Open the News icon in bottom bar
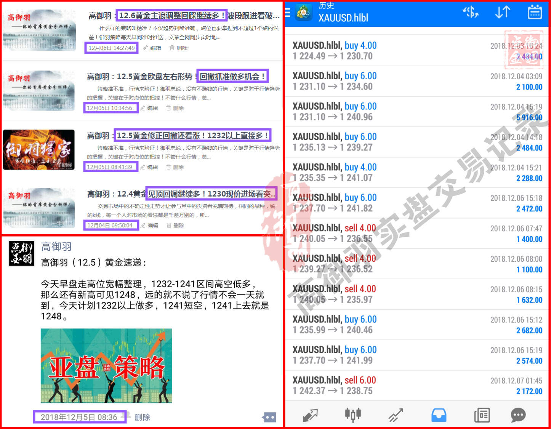 [x=482, y=415]
